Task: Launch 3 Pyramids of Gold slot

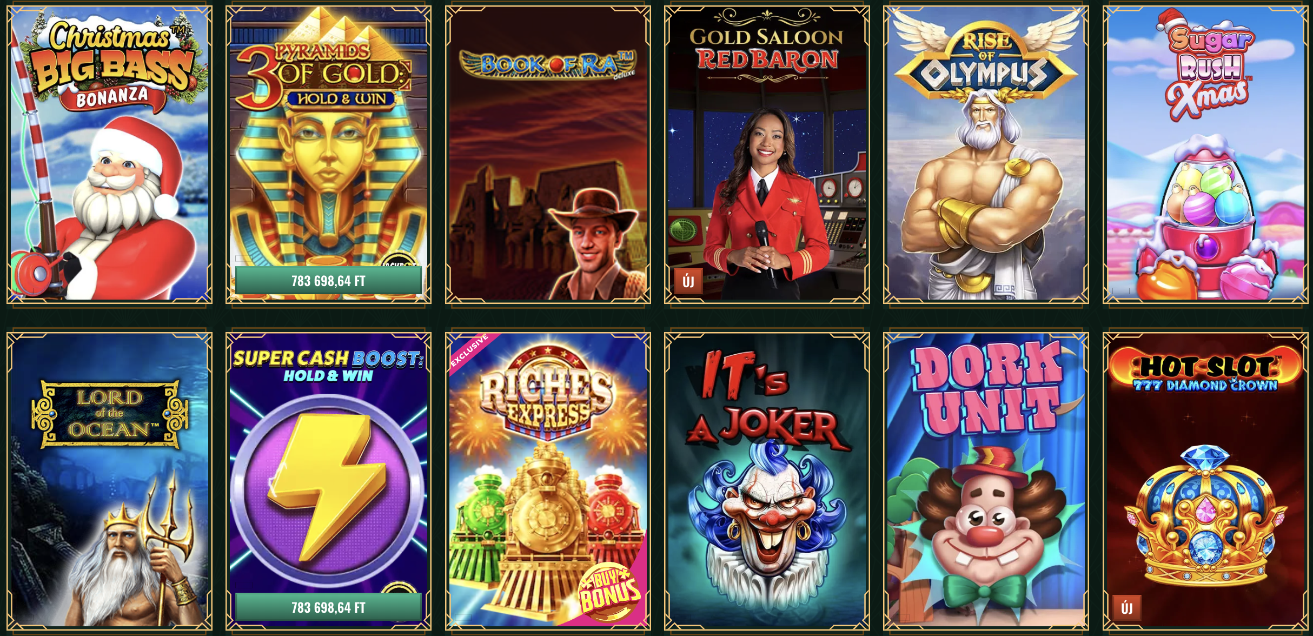Action: pos(328,154)
